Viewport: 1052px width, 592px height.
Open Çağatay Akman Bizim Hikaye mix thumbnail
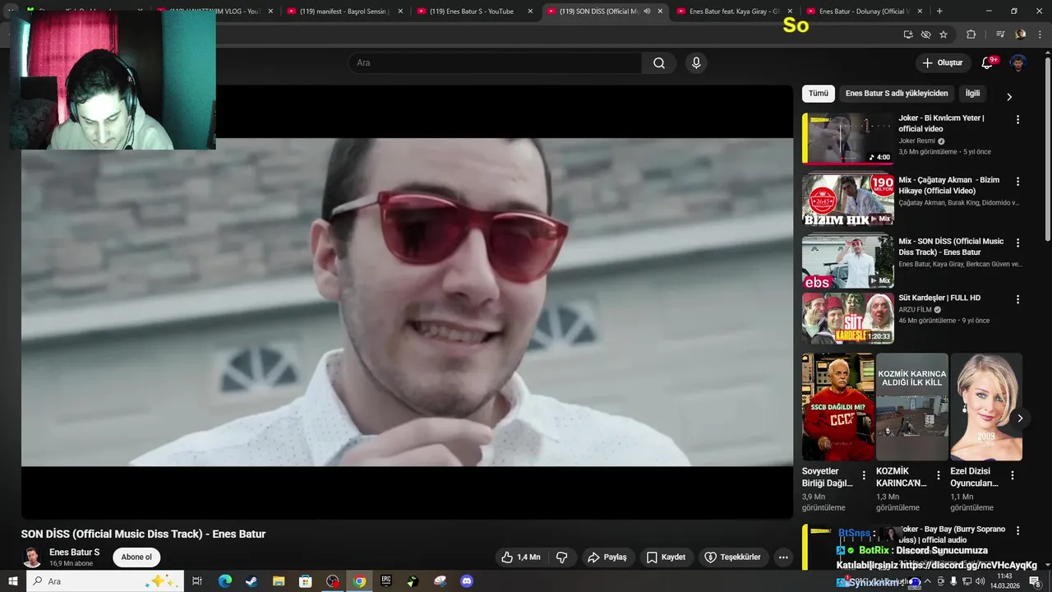[847, 200]
